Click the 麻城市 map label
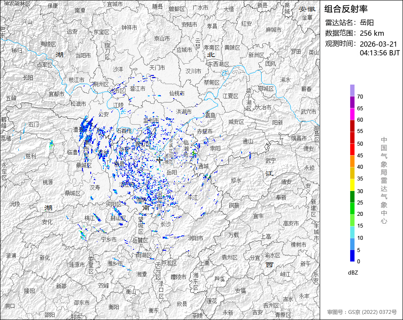This screenshot has width=403, height=320. 273,30
